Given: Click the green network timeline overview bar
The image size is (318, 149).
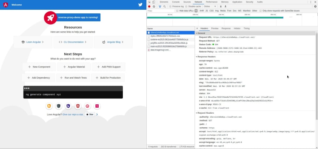Looking at the screenshot, I should tap(215, 18).
